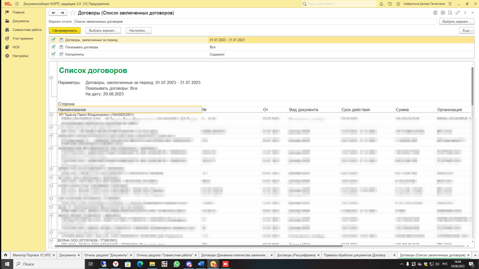Screen dimensions: 479x269
Task: Uncheck 'Договоры, заключенные за период' filter
Action: coord(53,40)
